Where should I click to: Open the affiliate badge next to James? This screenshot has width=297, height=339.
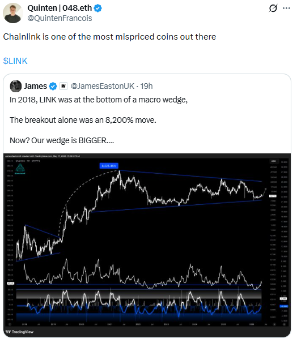point(63,86)
